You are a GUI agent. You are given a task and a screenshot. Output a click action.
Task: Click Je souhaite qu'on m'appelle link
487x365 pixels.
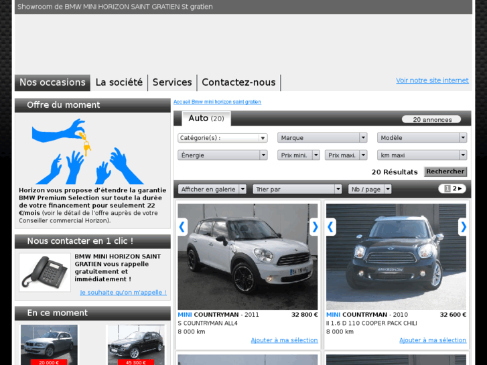coord(123,292)
